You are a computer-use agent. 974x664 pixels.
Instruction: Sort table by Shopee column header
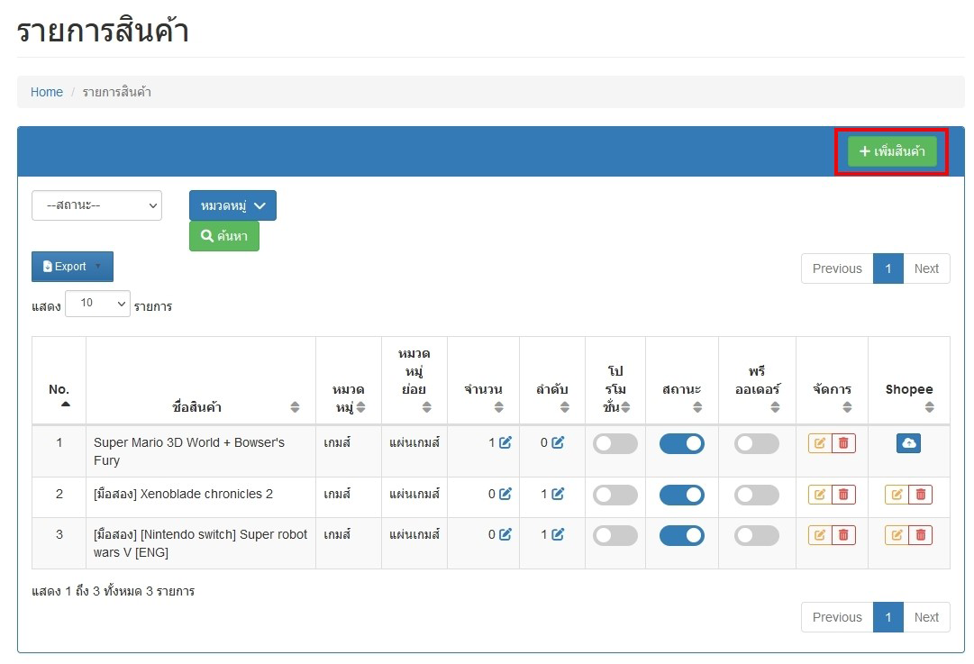[x=908, y=390]
